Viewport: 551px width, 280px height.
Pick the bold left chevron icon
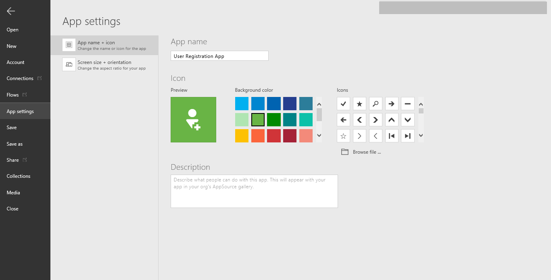pyautogui.click(x=359, y=120)
